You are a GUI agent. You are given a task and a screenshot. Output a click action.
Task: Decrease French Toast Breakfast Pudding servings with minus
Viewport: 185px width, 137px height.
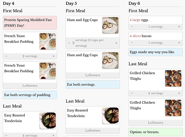click(6, 56)
